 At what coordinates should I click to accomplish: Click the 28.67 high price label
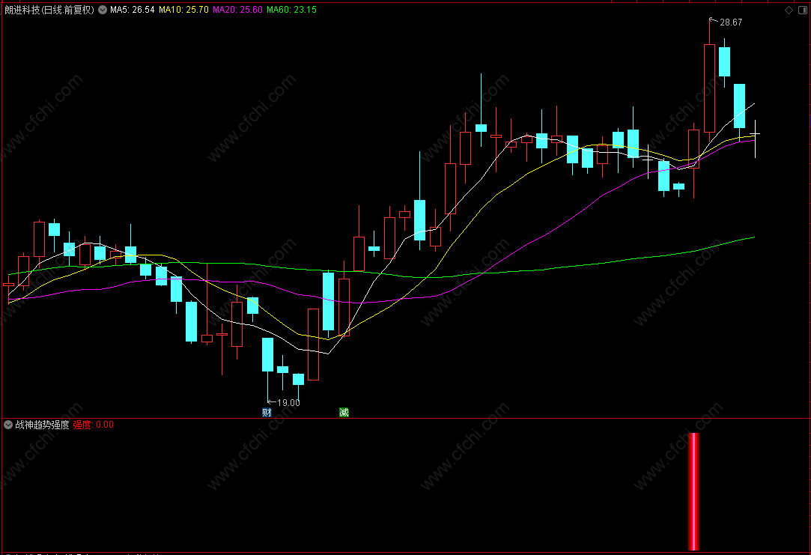pyautogui.click(x=731, y=22)
